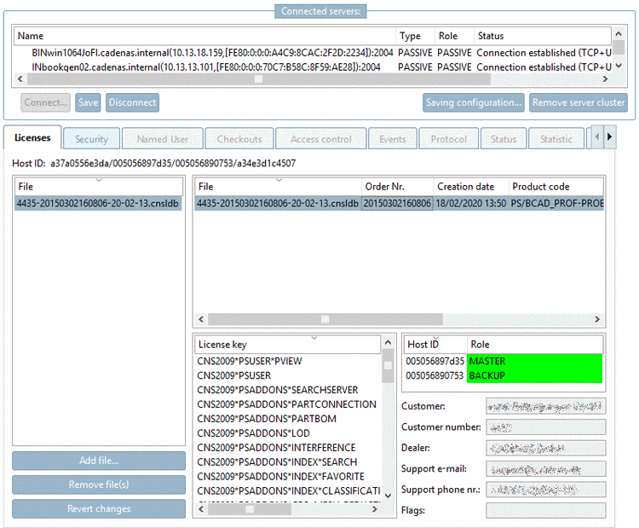Select host 005056890753 BACKUP row
This screenshot has height=528, width=639.
coord(504,375)
